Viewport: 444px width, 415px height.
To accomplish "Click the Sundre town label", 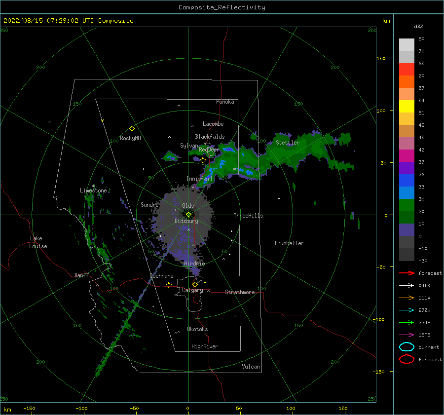I will [x=149, y=204].
